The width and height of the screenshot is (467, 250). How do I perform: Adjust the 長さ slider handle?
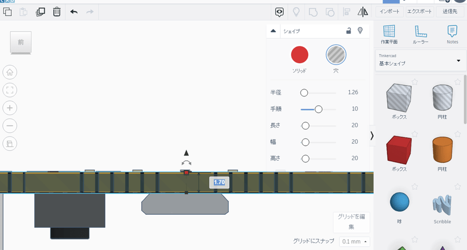[x=305, y=126]
